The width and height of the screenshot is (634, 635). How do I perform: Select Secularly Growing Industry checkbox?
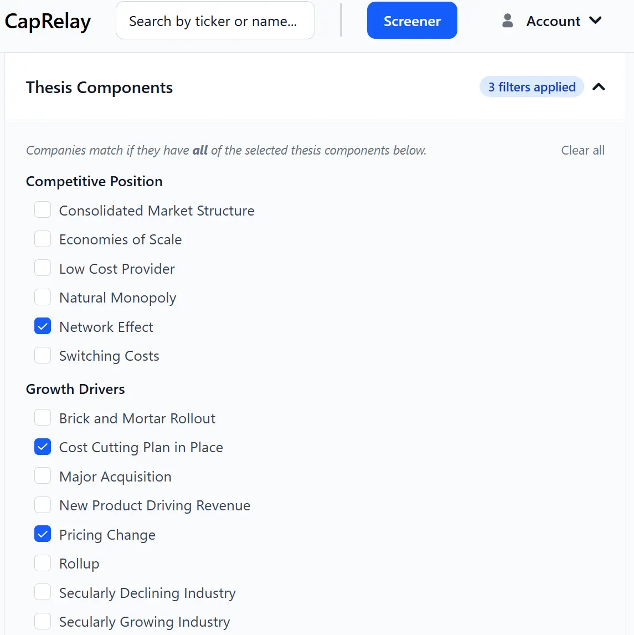pyautogui.click(x=43, y=621)
